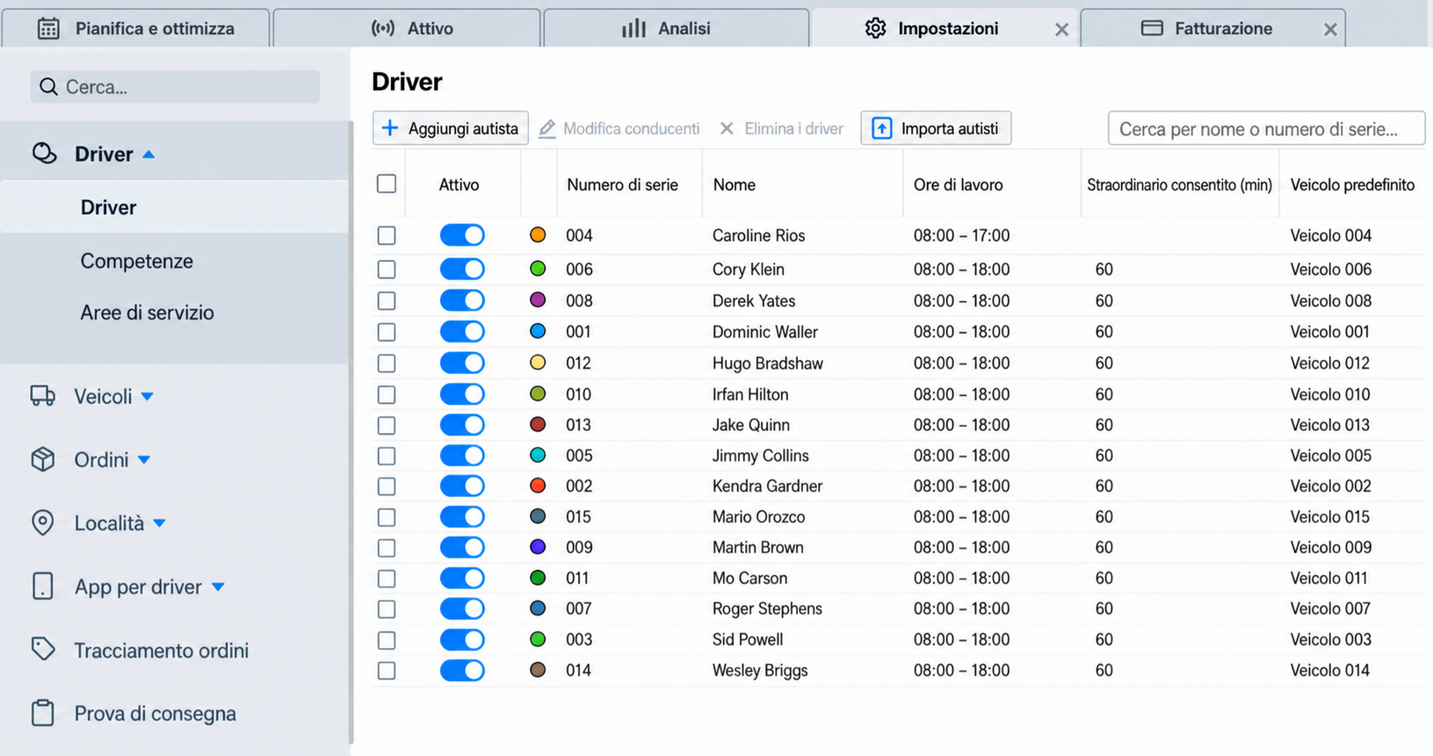
Task: Click the Aggiungi autista button
Action: coord(451,128)
